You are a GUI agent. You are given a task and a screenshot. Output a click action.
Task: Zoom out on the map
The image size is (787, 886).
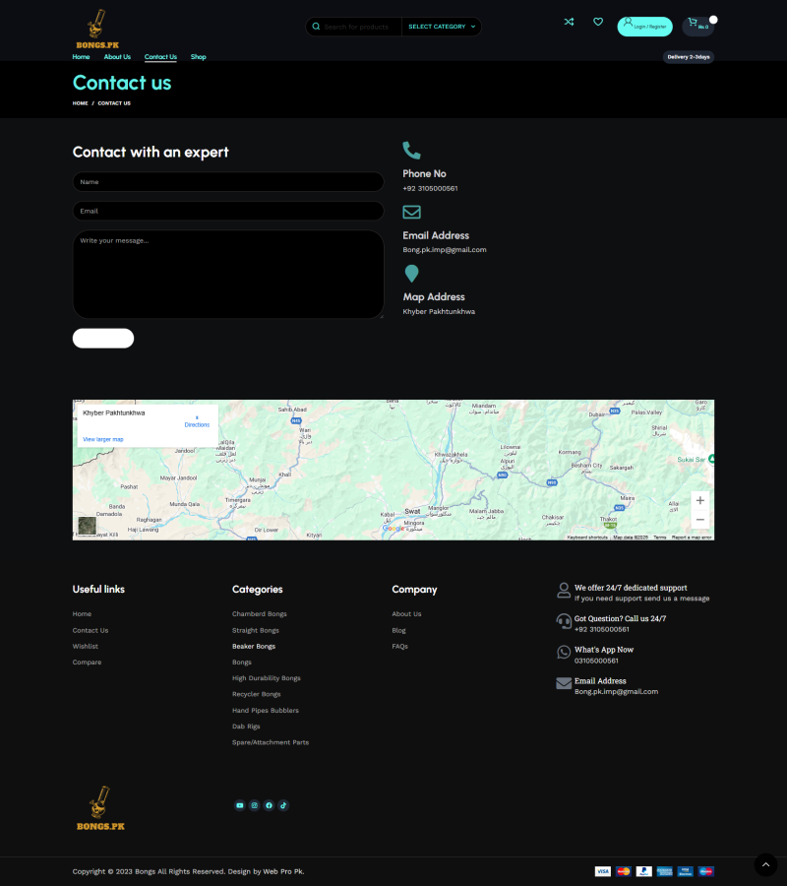click(x=699, y=520)
